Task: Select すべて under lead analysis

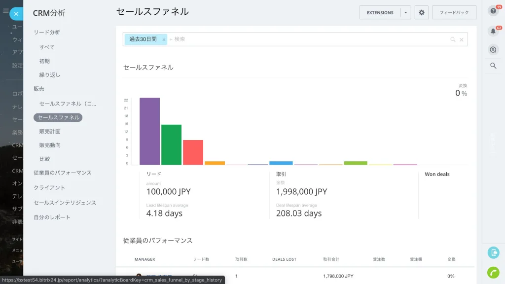Action: point(47,47)
